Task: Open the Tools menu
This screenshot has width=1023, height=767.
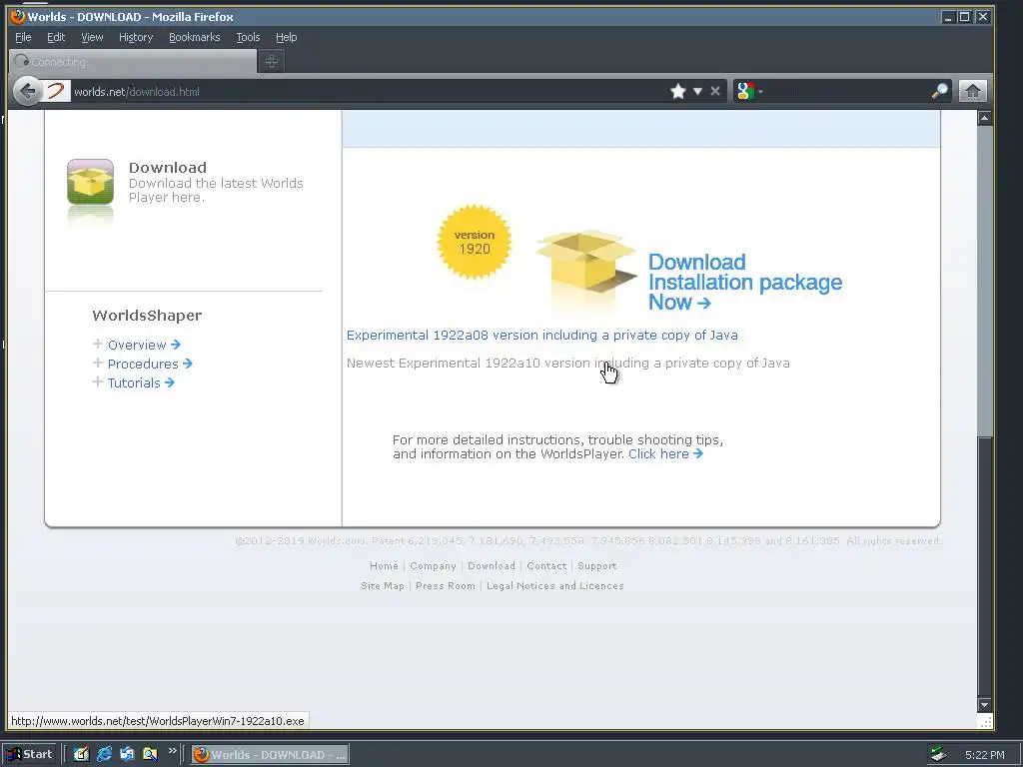Action: click(248, 37)
